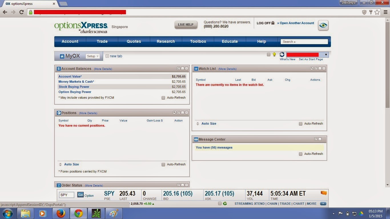This screenshot has width=390, height=219.
Task: Close the Order Status panel
Action: click(x=186, y=185)
